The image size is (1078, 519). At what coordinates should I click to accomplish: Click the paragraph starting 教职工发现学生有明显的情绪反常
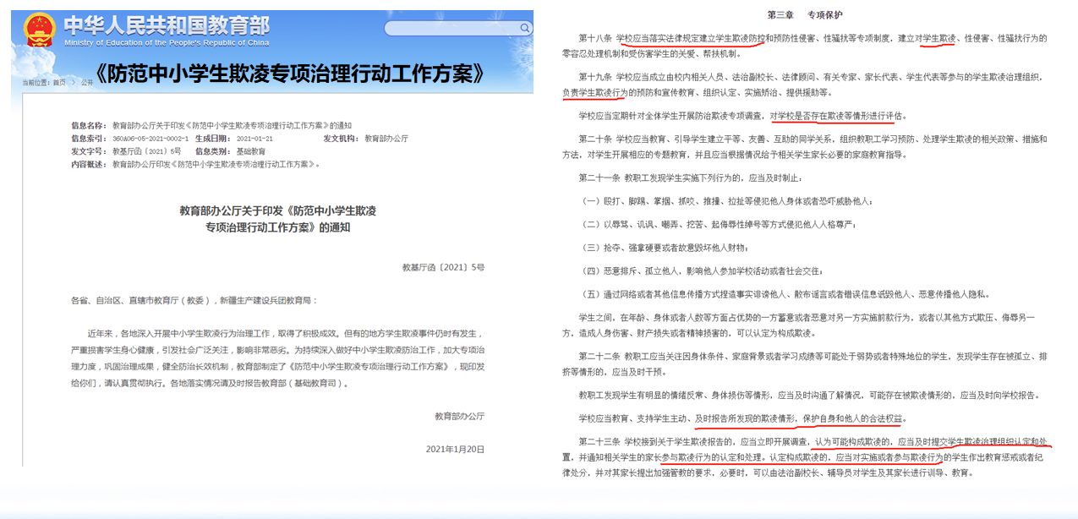click(809, 396)
